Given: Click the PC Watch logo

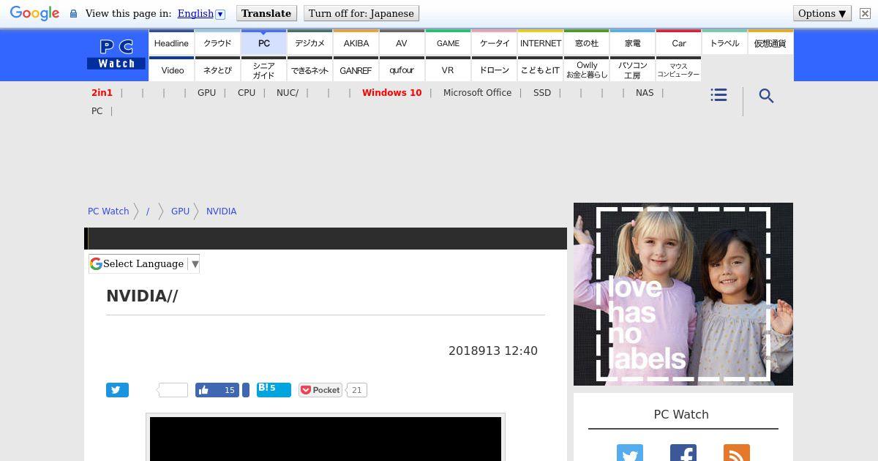Looking at the screenshot, I should click(x=116, y=55).
